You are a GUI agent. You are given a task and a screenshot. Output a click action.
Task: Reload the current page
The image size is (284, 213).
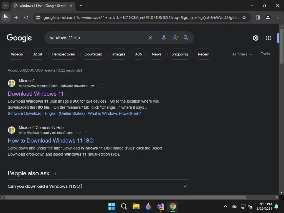tap(26, 17)
